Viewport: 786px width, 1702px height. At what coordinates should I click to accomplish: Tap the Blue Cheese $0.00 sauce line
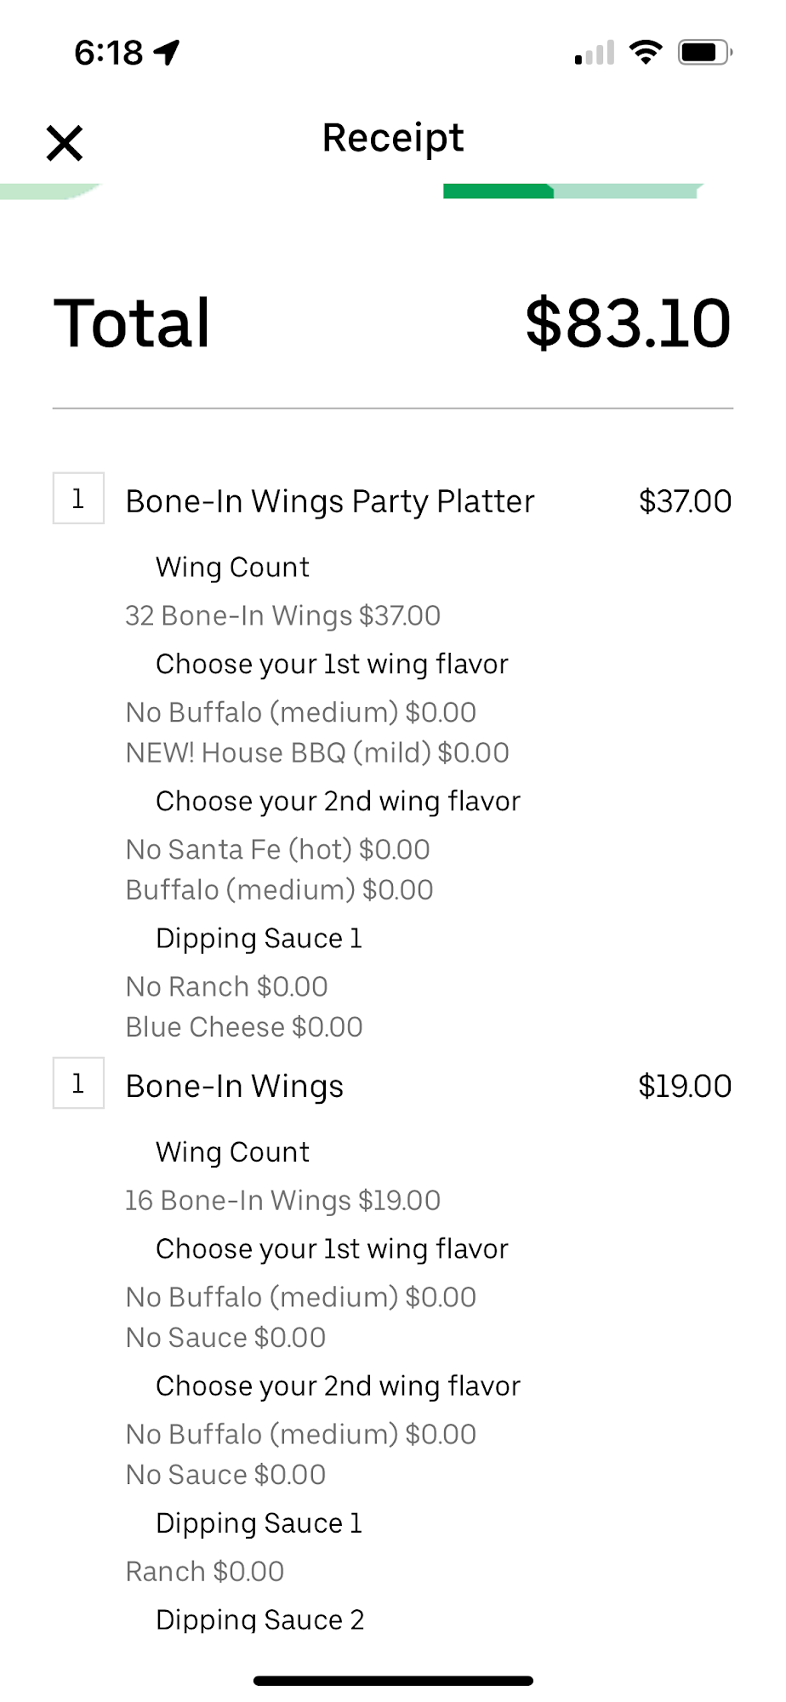point(244,1027)
